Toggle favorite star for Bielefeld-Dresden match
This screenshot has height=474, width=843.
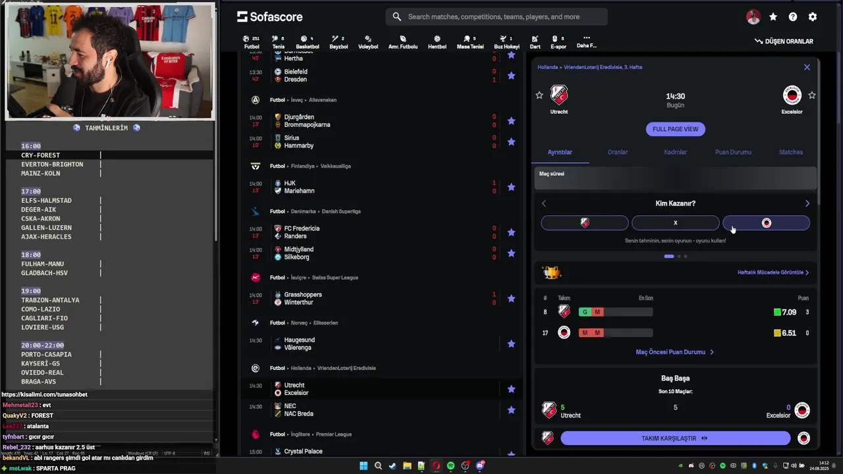pos(511,76)
